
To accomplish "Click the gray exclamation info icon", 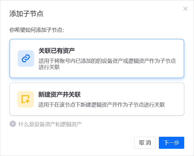I will [x=13, y=124].
